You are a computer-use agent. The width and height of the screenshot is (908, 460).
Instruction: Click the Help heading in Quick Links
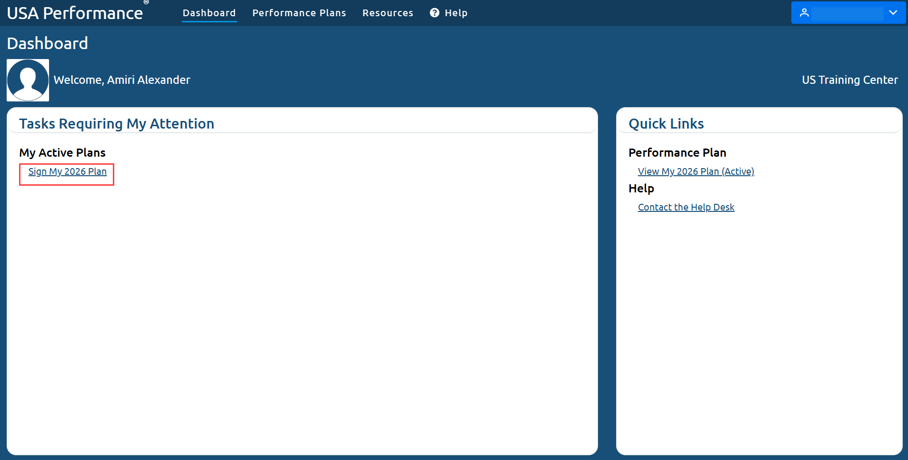click(x=641, y=189)
